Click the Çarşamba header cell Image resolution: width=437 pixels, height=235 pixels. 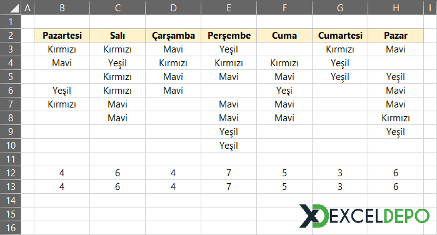tap(173, 36)
